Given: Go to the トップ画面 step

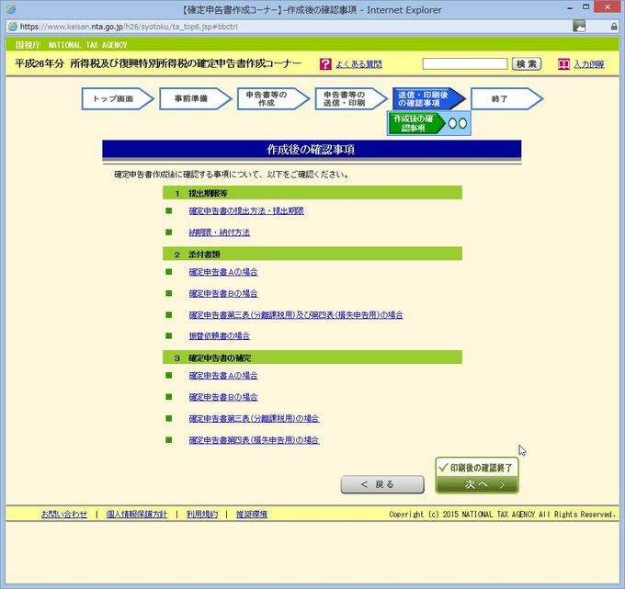Looking at the screenshot, I should click(x=114, y=98).
